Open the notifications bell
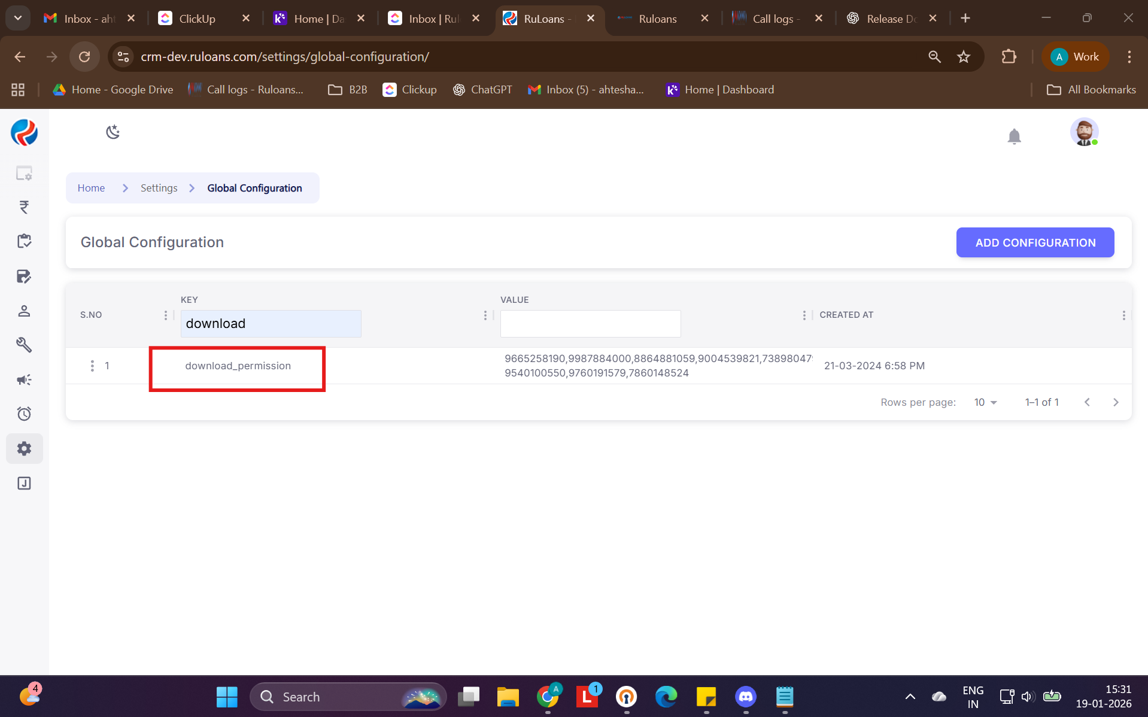This screenshot has width=1148, height=717. pyautogui.click(x=1014, y=136)
